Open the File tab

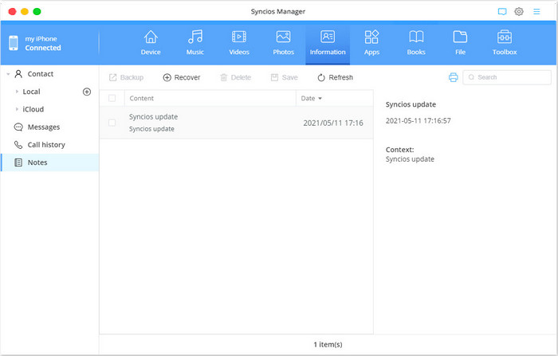pyautogui.click(x=460, y=43)
